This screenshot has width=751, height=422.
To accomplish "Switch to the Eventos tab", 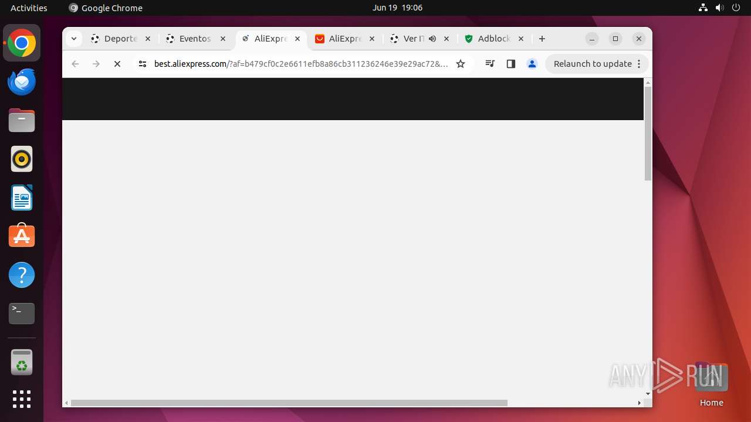I will point(197,39).
